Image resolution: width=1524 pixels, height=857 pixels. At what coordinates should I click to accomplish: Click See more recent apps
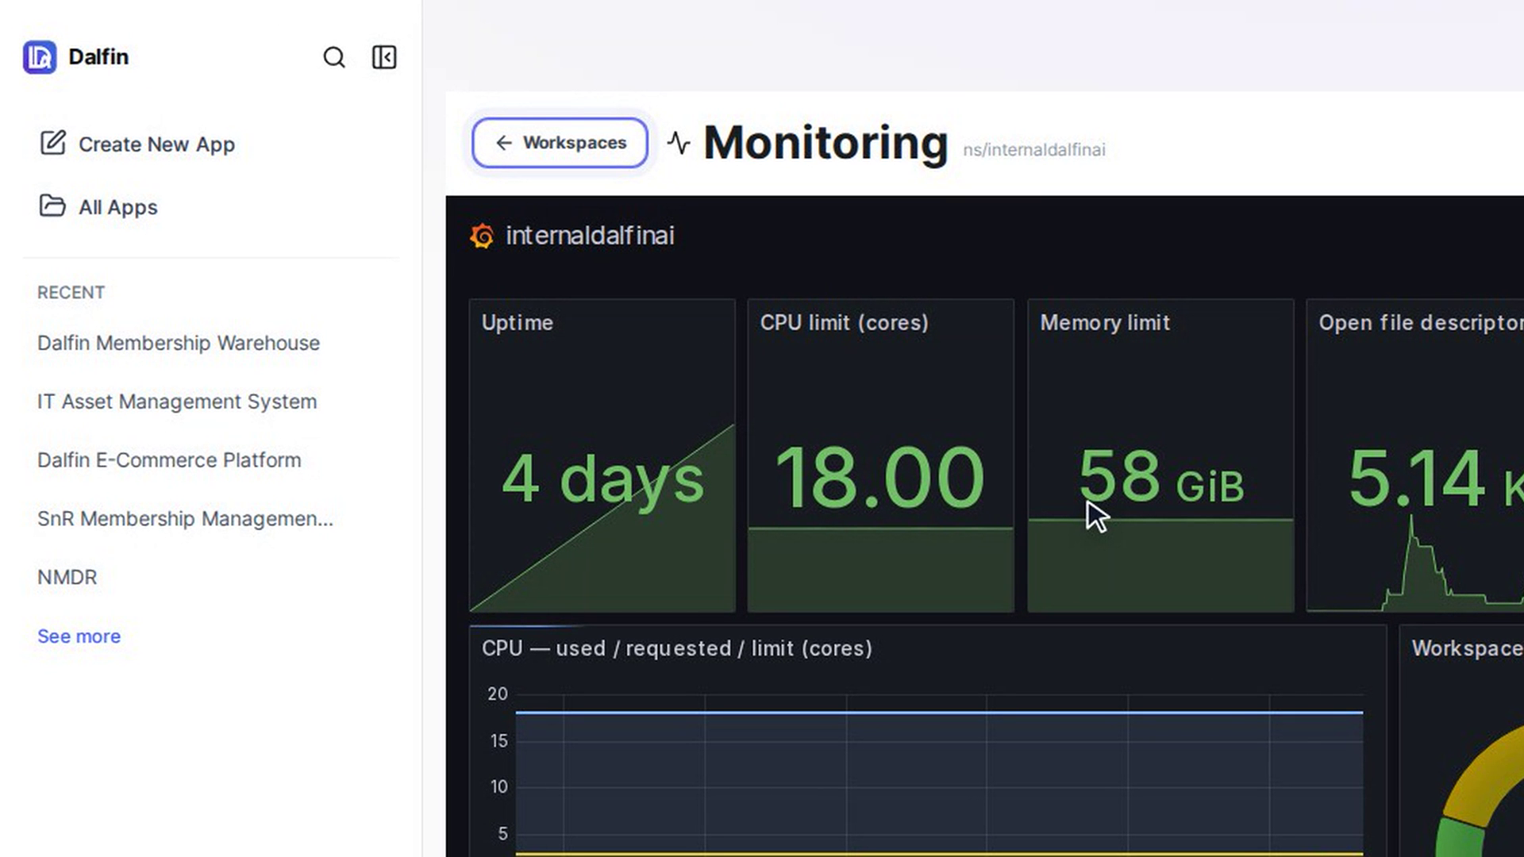coord(79,636)
